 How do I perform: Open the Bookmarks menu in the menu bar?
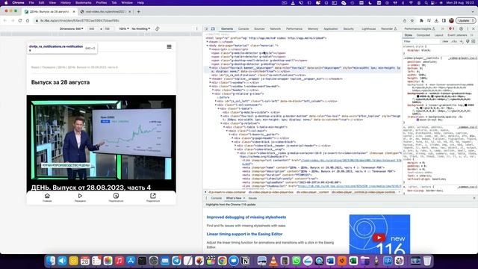83,3
